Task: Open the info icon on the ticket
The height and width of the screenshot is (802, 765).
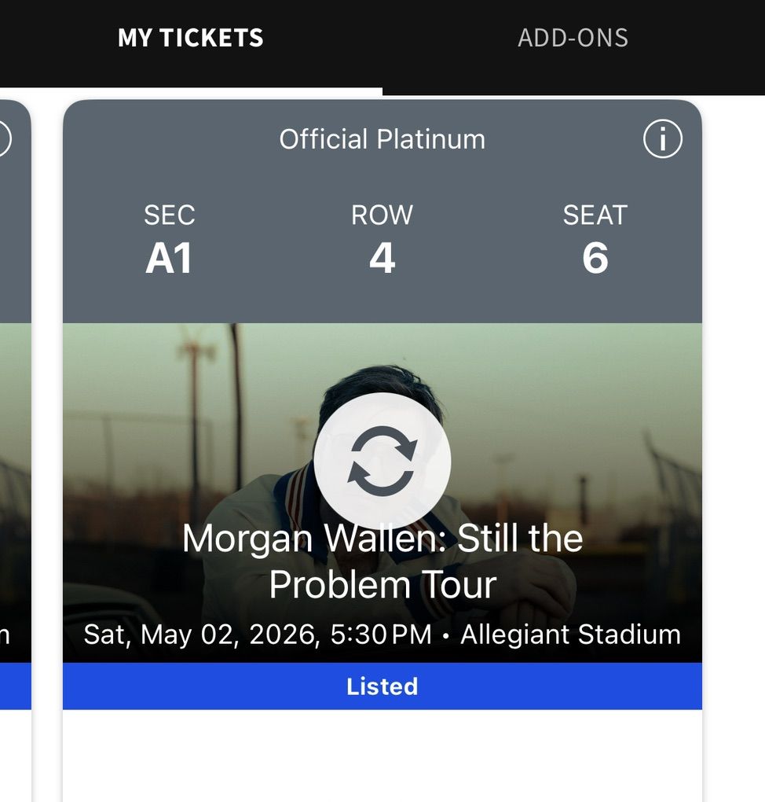Action: (662, 140)
